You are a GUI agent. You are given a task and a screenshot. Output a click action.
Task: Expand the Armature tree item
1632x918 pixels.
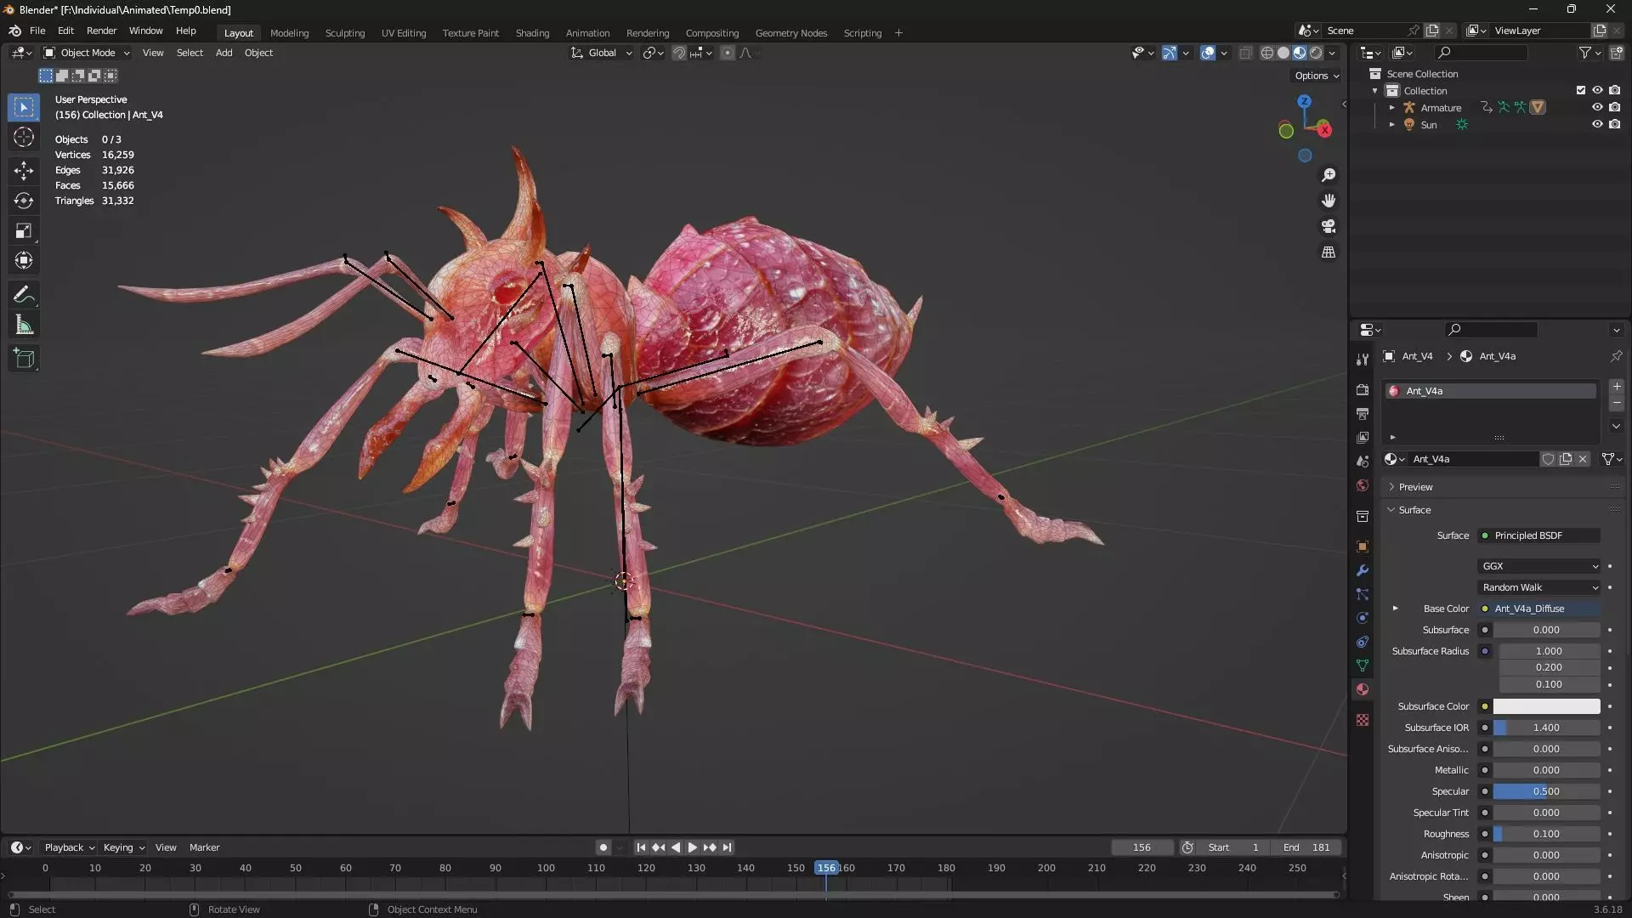point(1392,108)
